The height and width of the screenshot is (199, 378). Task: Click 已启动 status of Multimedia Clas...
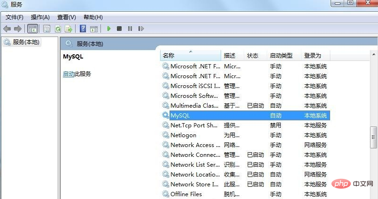[x=255, y=106]
